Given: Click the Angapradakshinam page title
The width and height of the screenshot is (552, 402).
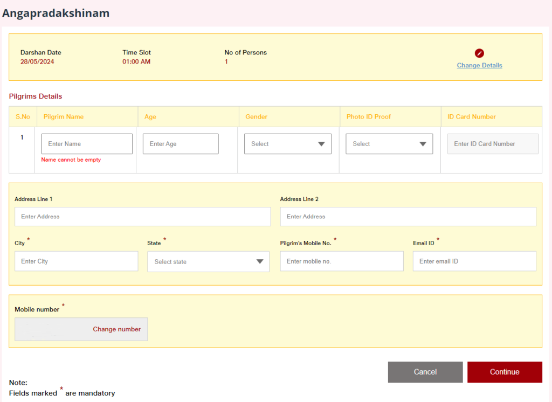Looking at the screenshot, I should [x=56, y=13].
